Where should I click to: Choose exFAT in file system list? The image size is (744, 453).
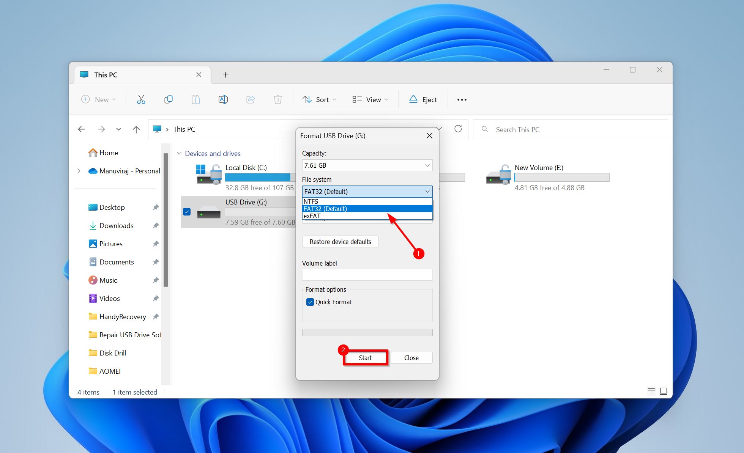pos(367,216)
